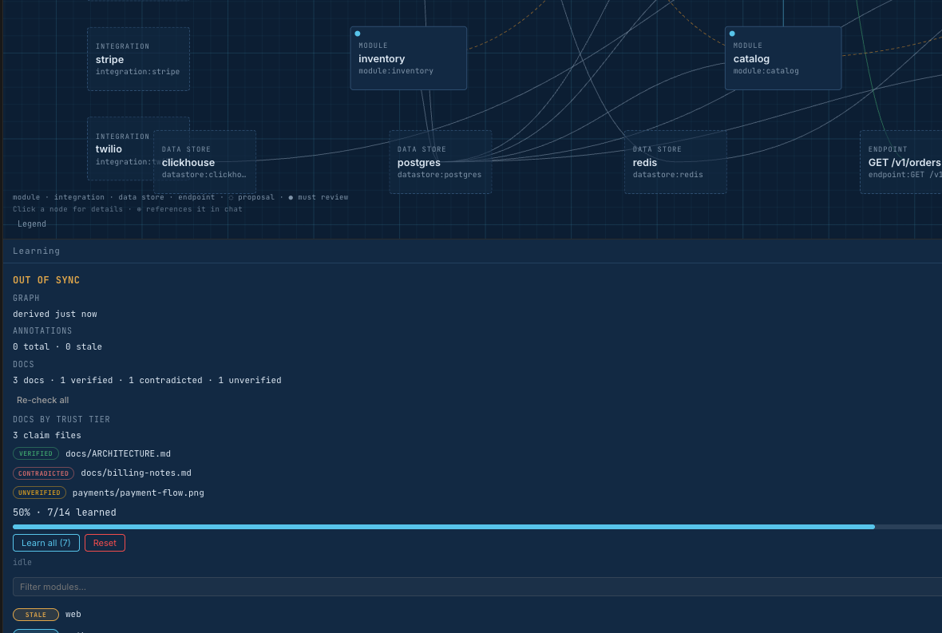Click the OUT OF SYNC status
Screen dimensions: 942x633
tap(46, 280)
